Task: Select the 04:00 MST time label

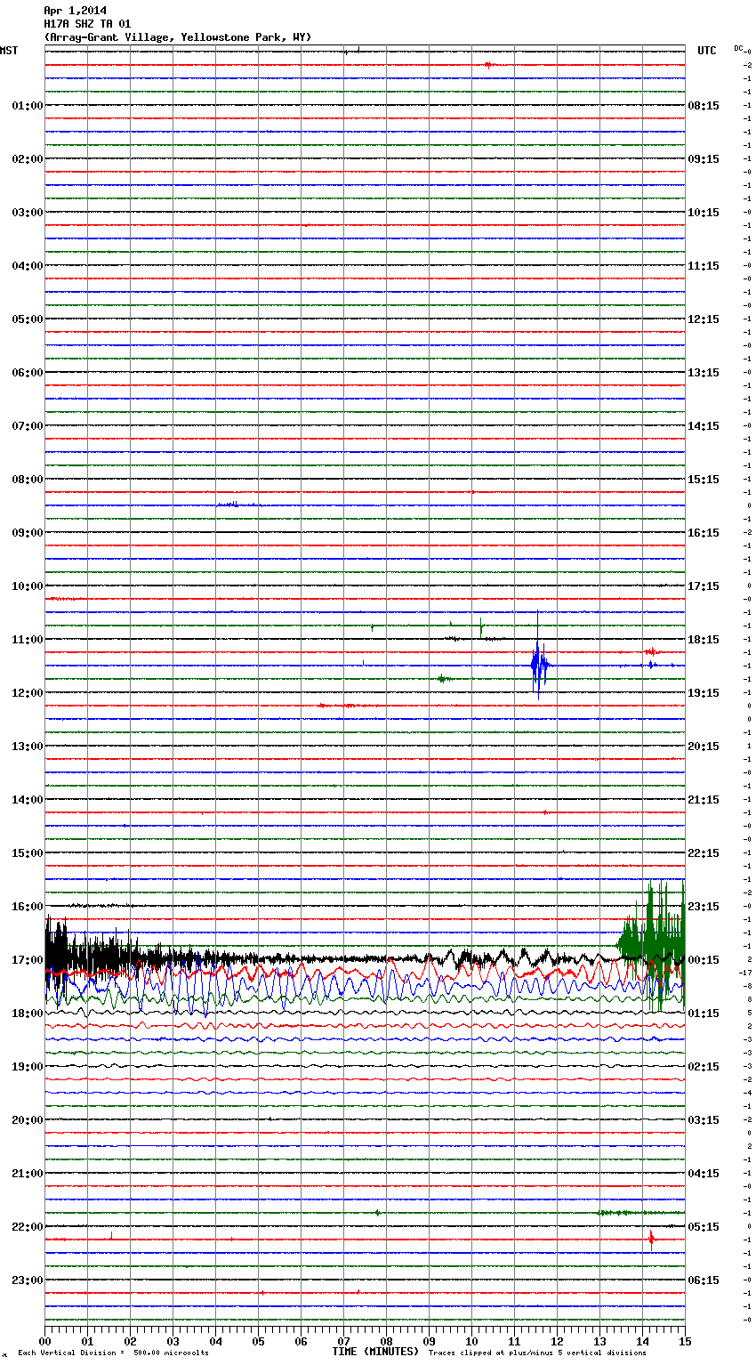Action: click(27, 266)
